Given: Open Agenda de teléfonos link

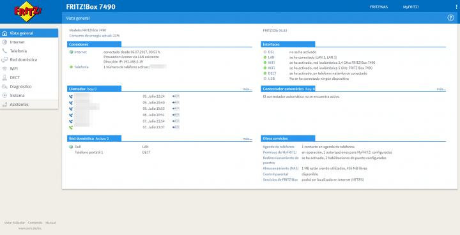Looking at the screenshot, I should tap(279, 147).
